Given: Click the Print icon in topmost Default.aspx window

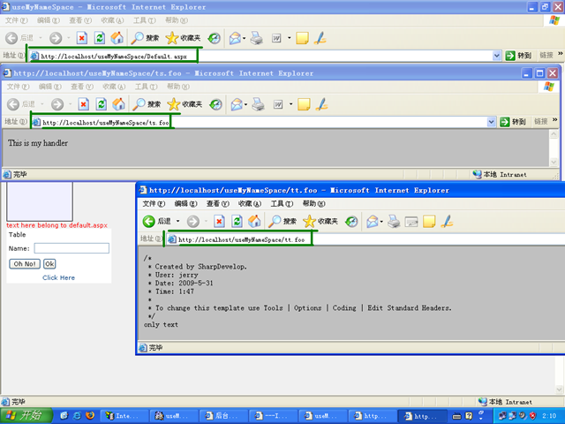Looking at the screenshot, I should 256,38.
